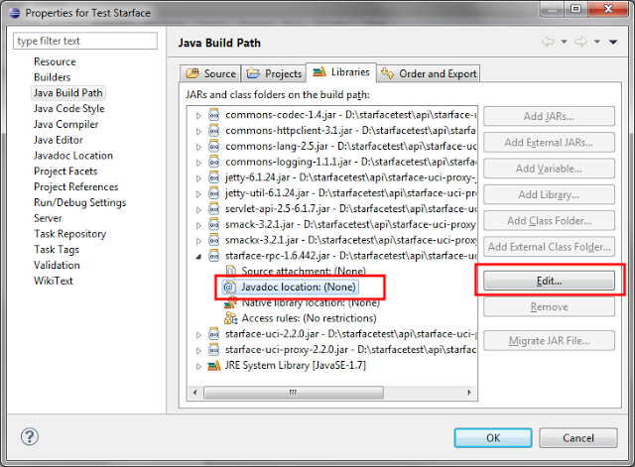The width and height of the screenshot is (635, 467).
Task: Click the help question mark icon
Action: (x=30, y=437)
